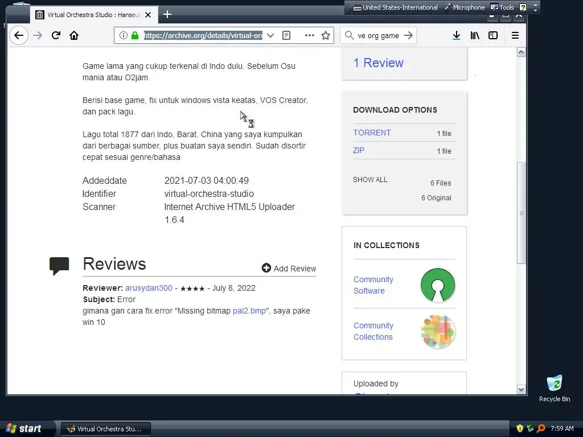Open a new tab with plus button
The height and width of the screenshot is (437, 583).
[167, 14]
